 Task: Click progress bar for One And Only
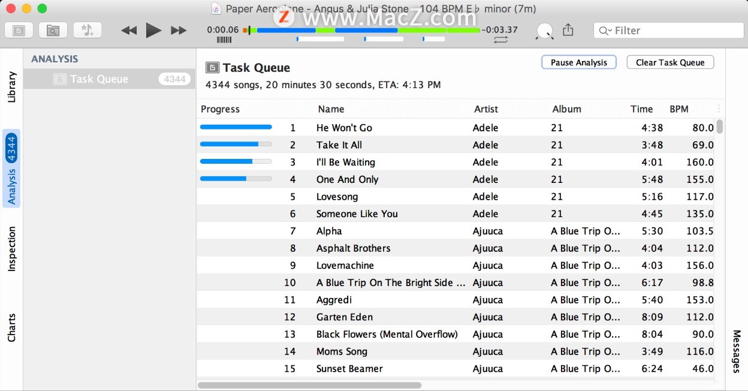coord(236,179)
